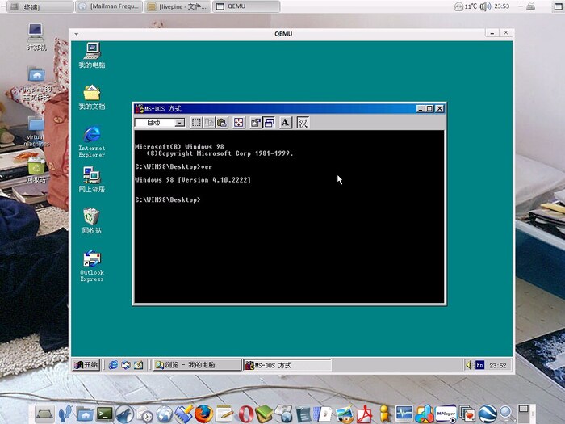Toggle the Chinese character (汉) toolbar button
Image resolution: width=565 pixels, height=424 pixels.
tap(303, 123)
